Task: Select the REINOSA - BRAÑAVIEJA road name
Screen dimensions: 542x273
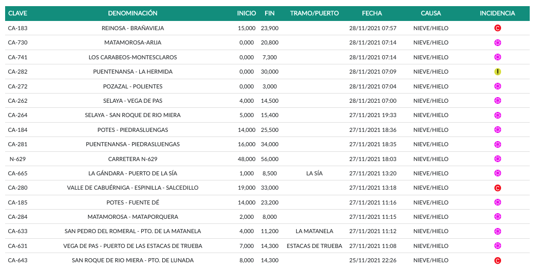Action: pos(133,28)
